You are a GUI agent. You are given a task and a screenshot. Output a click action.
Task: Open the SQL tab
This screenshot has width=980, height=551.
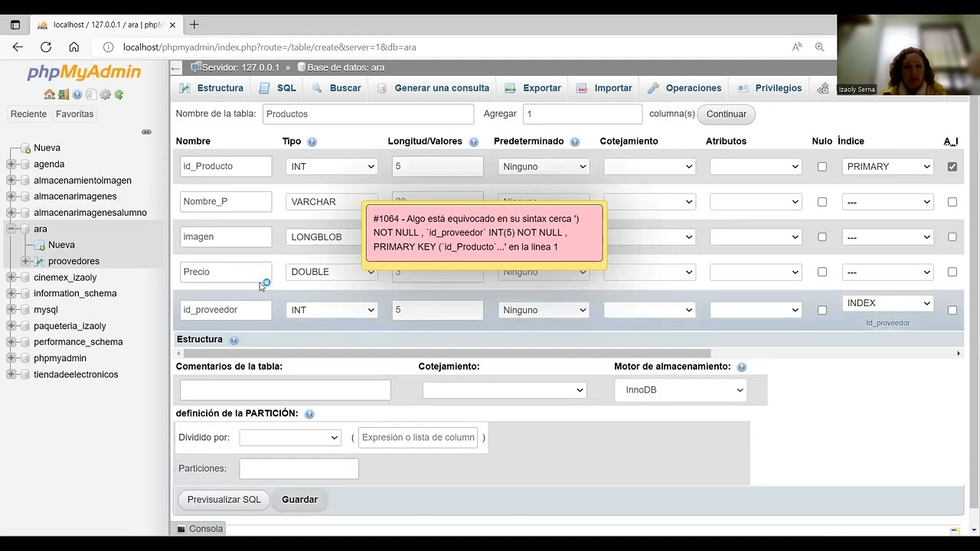click(278, 88)
